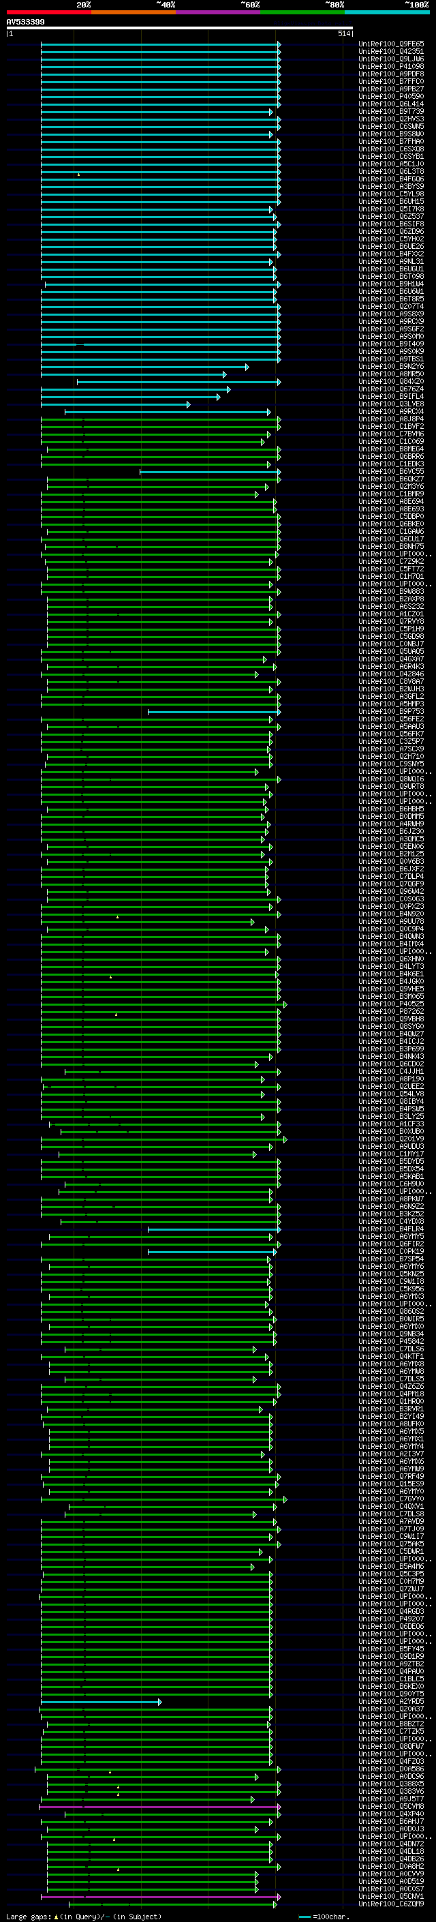Select label UniRef100_Q7RF49
This screenshot has width=436, height=1922.
391,1476
